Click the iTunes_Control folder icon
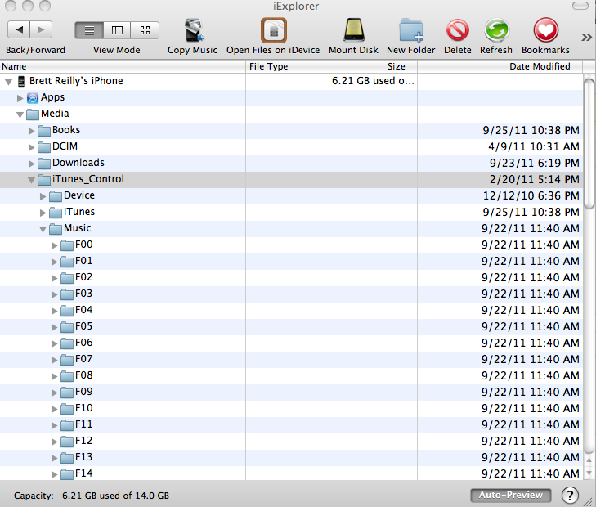Screen dimensions: 596x507 click(44, 180)
